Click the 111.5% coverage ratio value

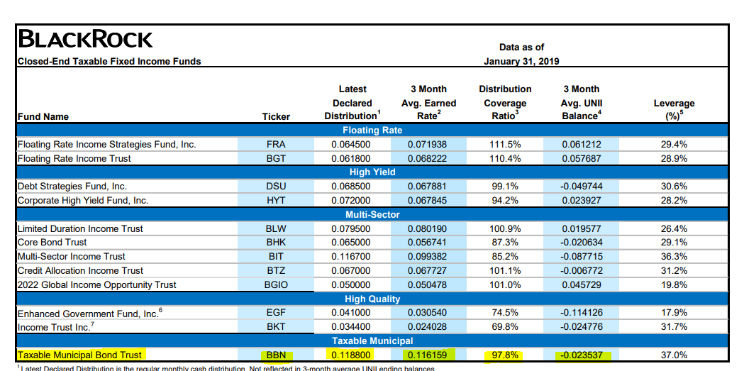tap(505, 144)
